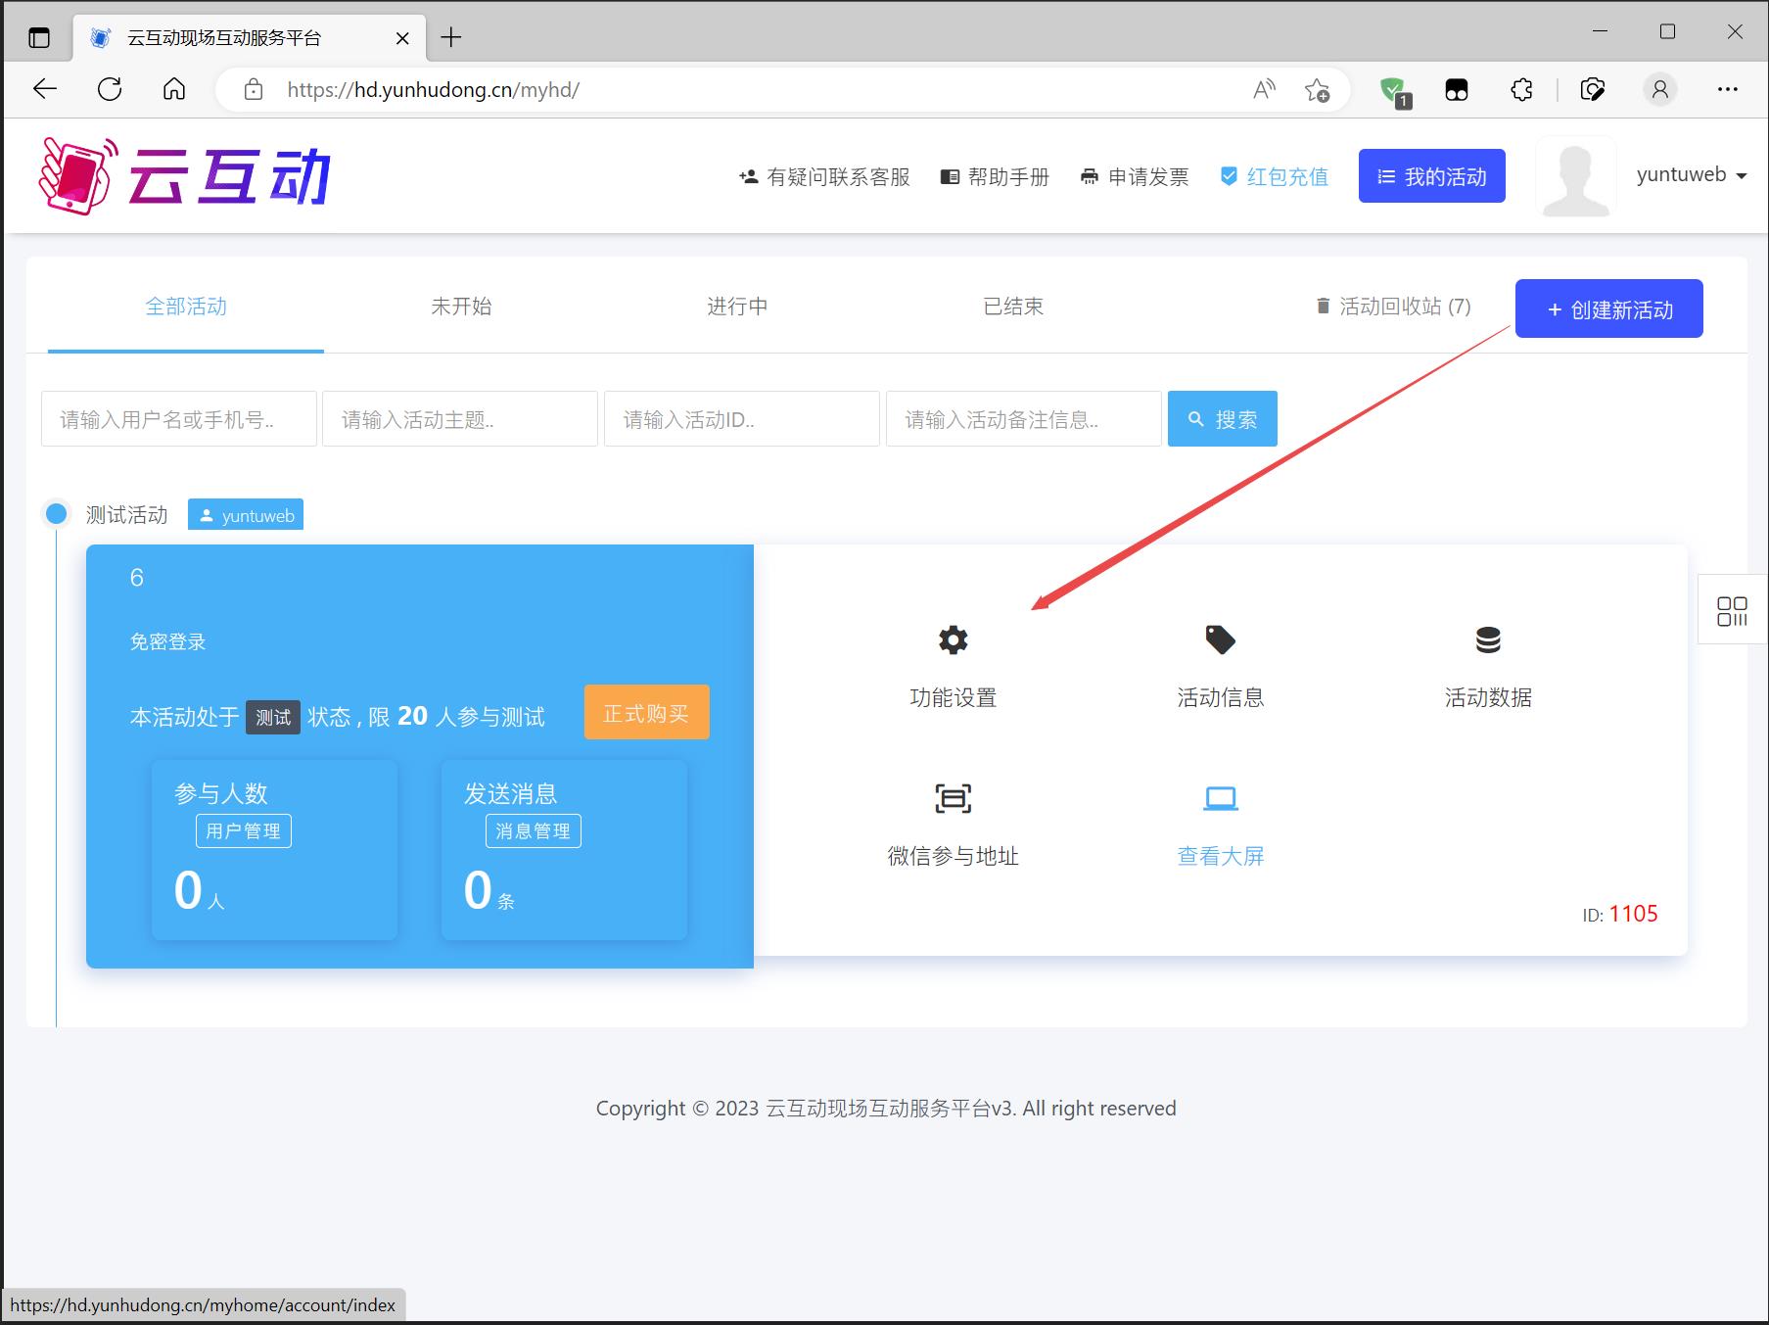Open the 功能设置 gear icon
1769x1325 pixels.
coord(953,639)
